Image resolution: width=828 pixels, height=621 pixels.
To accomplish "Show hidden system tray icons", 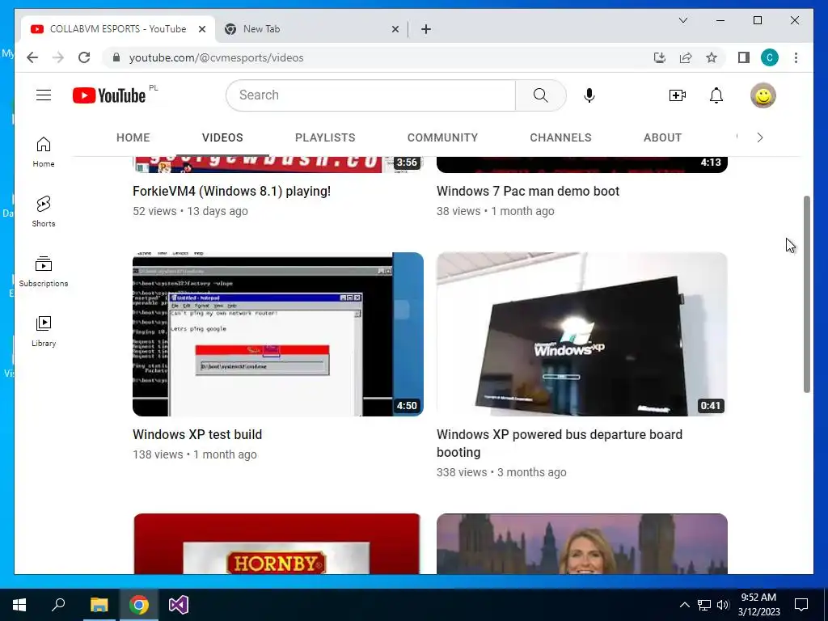I will pos(684,605).
